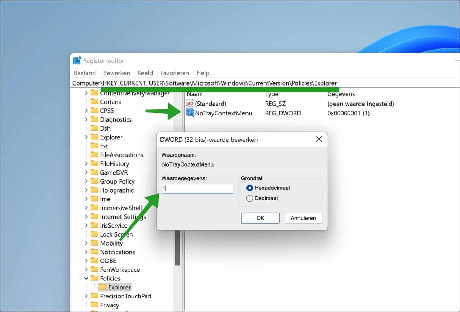Click the Register-editor application icon in titlebar
The width and height of the screenshot is (460, 312).
(x=77, y=60)
